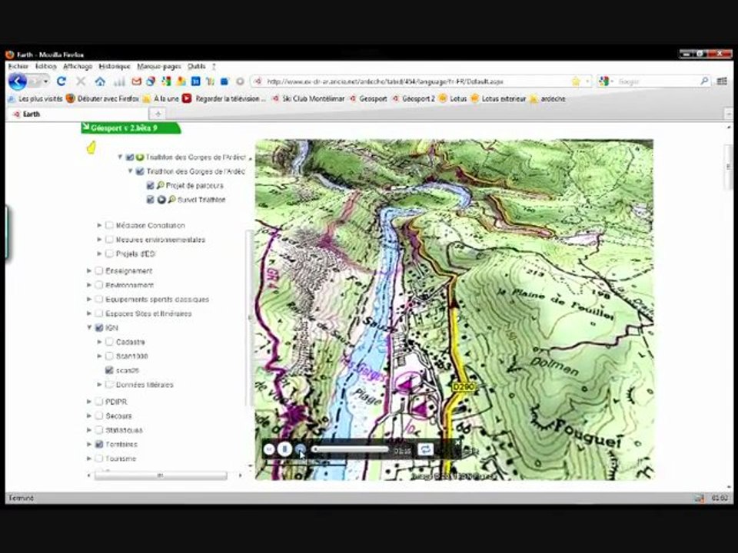Click the Géosport v 2.bêta 9 header

131,128
